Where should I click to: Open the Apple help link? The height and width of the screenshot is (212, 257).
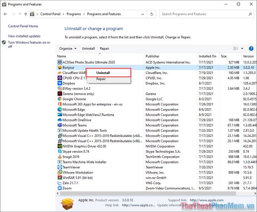pyautogui.click(x=138, y=205)
